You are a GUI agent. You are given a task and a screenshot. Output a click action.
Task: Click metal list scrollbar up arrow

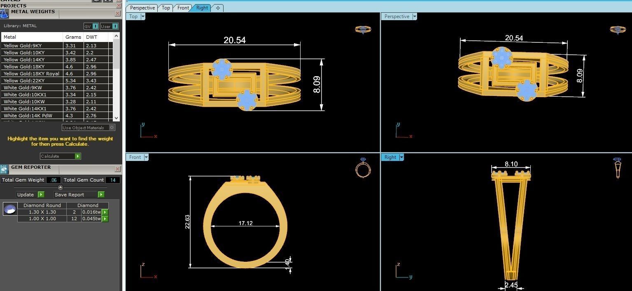point(116,36)
